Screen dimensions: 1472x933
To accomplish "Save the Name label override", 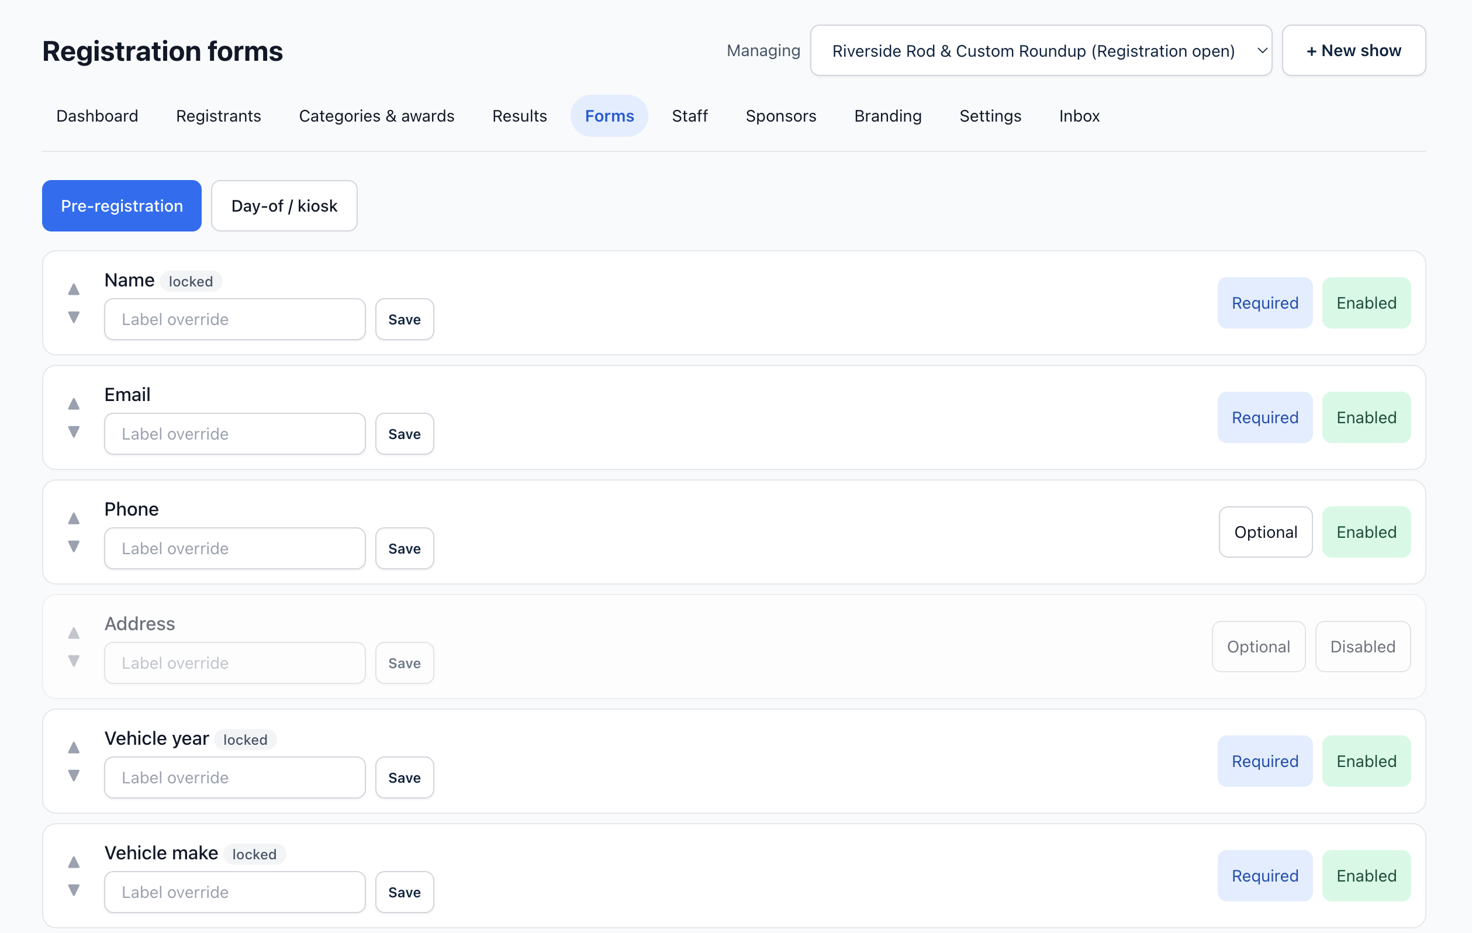I will point(405,319).
